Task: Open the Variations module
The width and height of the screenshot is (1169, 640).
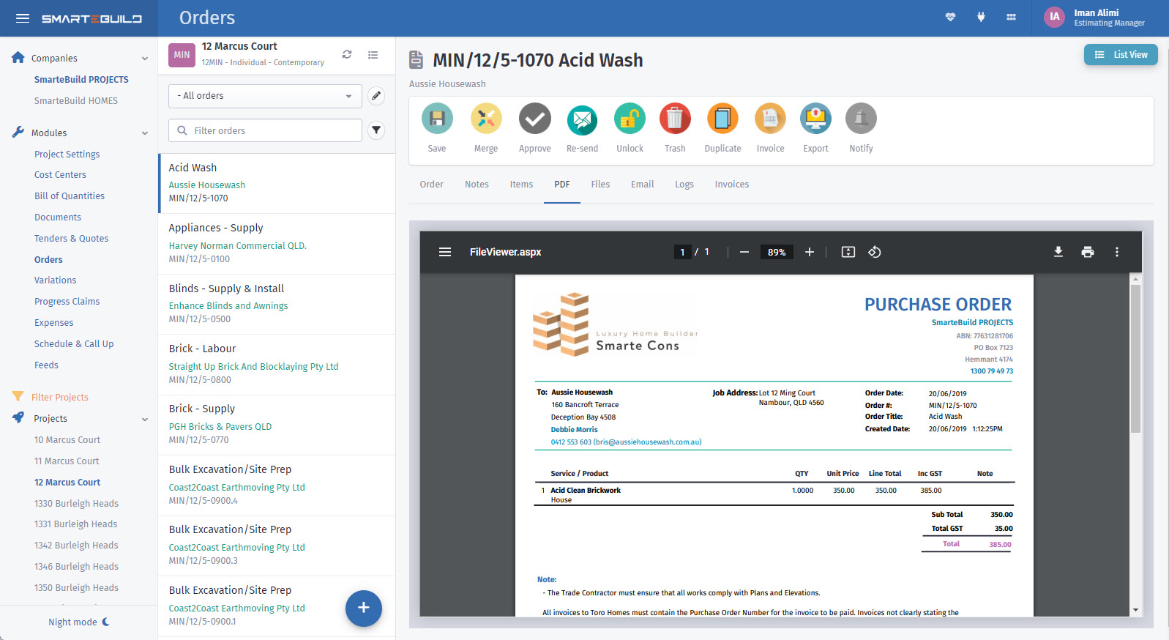Action: point(55,280)
